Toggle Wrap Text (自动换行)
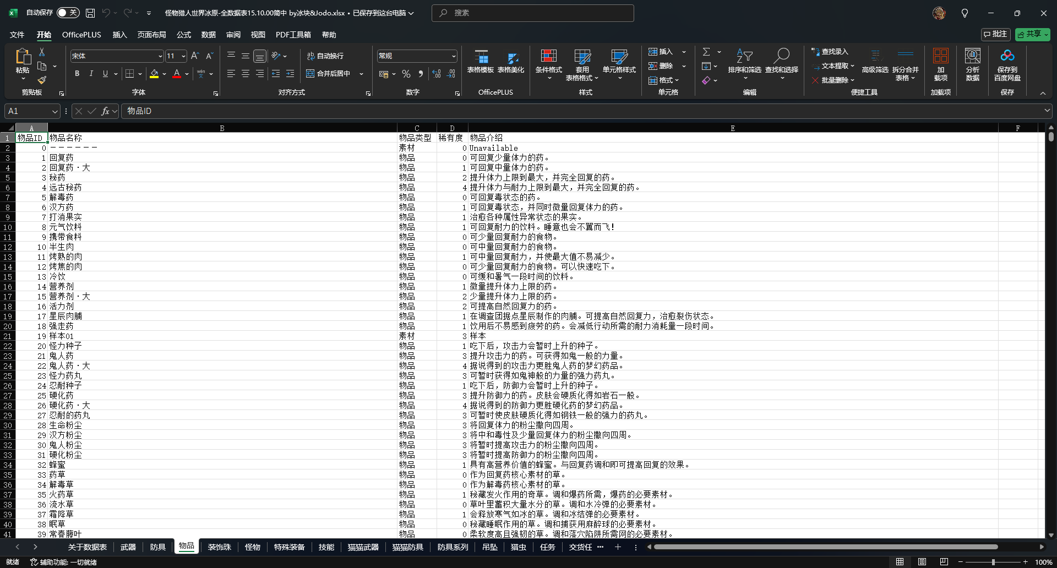This screenshot has width=1057, height=568. [x=325, y=56]
